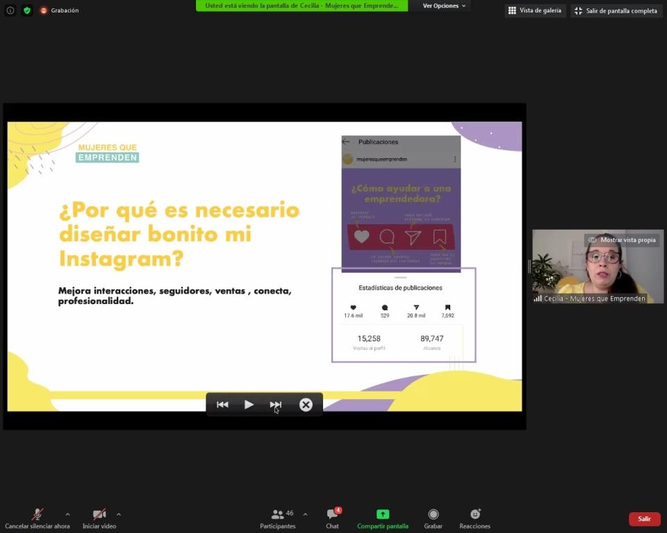This screenshot has height=533, width=667.
Task: Expand audio options chevron next to microphone
Action: [x=67, y=514]
